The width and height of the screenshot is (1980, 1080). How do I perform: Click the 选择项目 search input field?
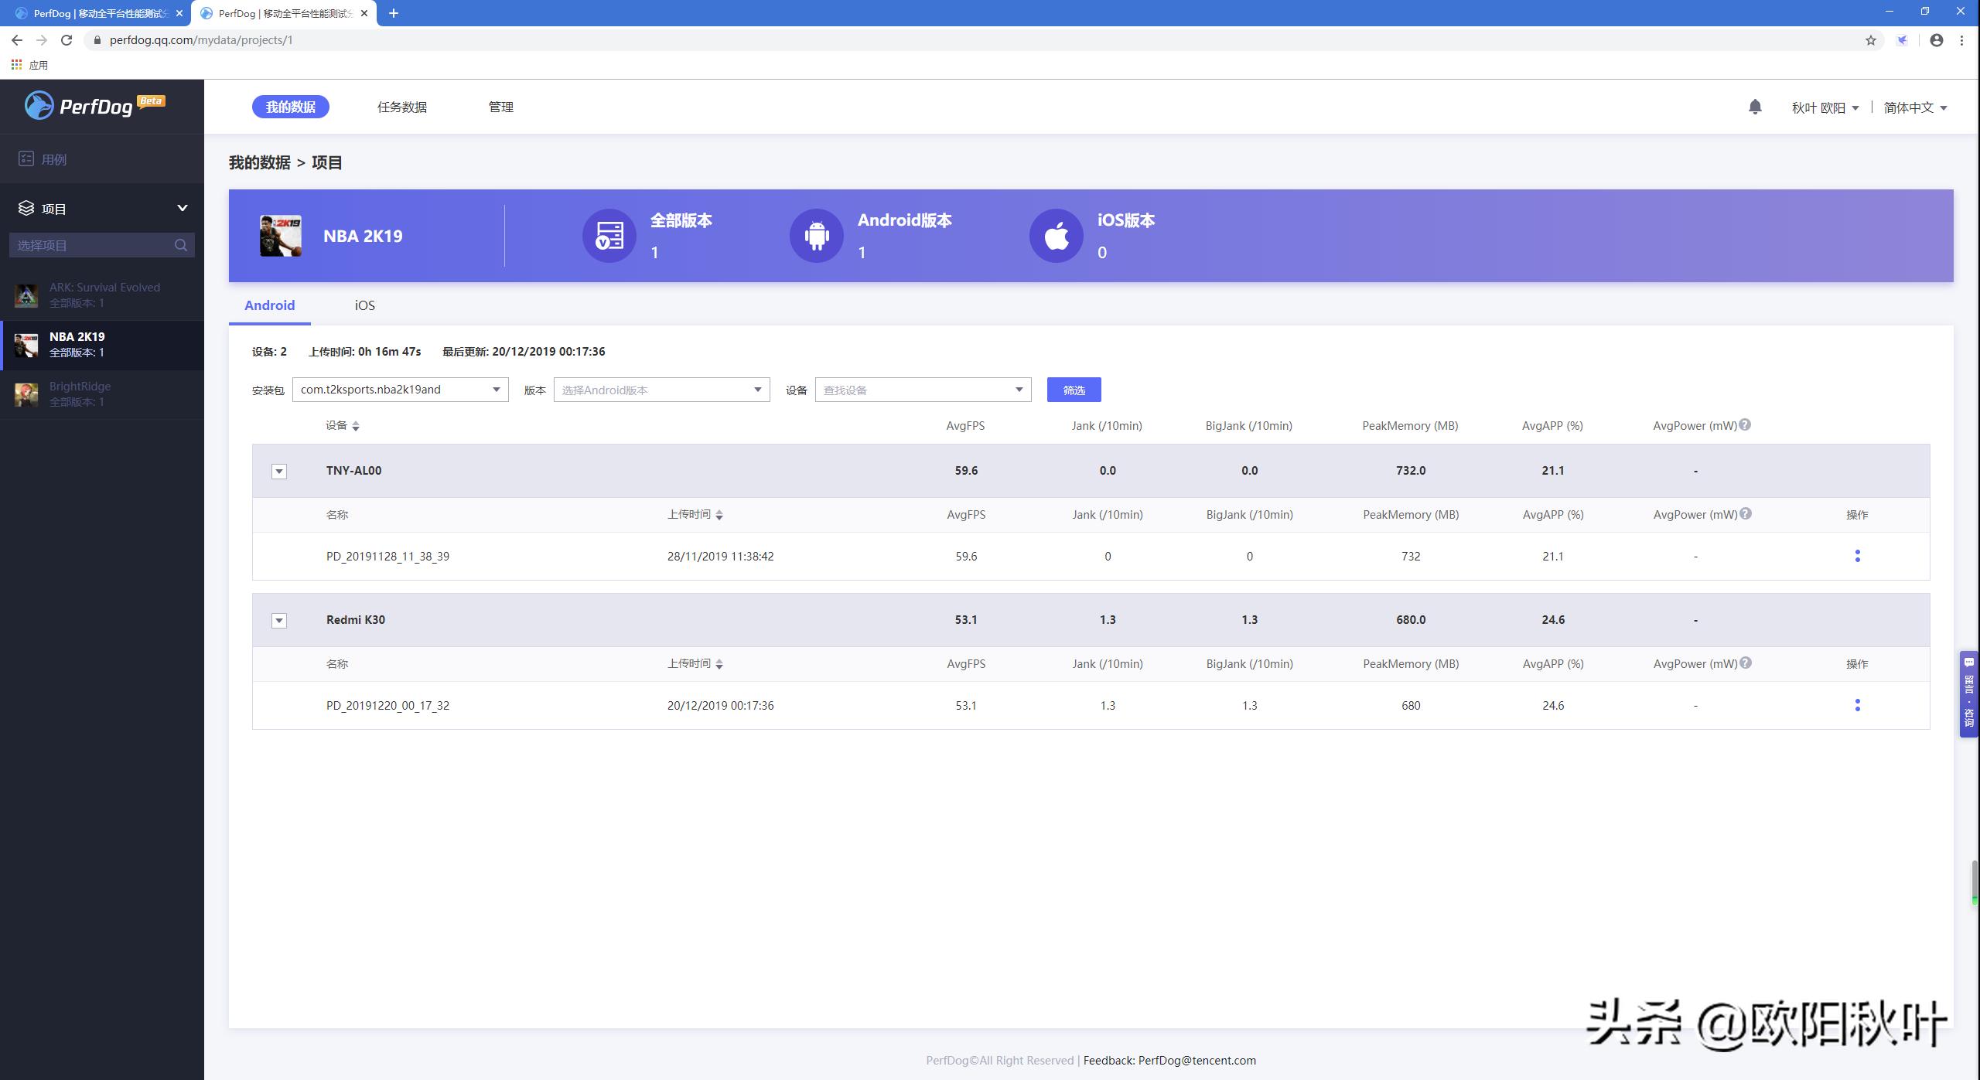(x=91, y=245)
